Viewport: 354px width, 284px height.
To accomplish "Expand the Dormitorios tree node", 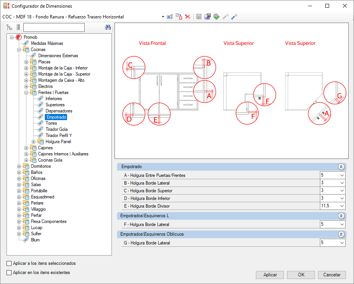I will coord(19,167).
